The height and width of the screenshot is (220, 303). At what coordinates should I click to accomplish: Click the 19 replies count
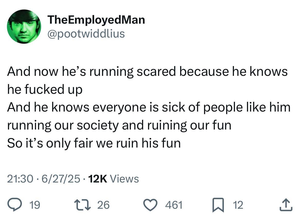[x=35, y=205]
